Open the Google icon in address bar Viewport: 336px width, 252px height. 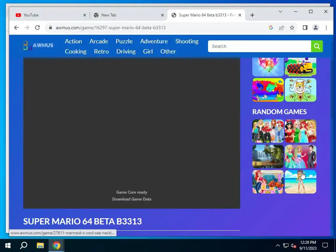(271, 28)
